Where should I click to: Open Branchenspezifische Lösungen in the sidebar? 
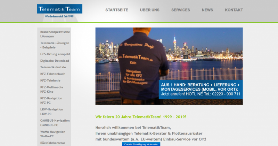pos(55,34)
